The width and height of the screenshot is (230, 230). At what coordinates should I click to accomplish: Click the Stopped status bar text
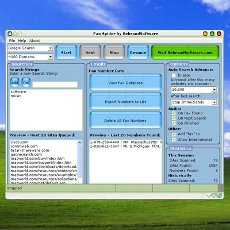[x=14, y=188]
